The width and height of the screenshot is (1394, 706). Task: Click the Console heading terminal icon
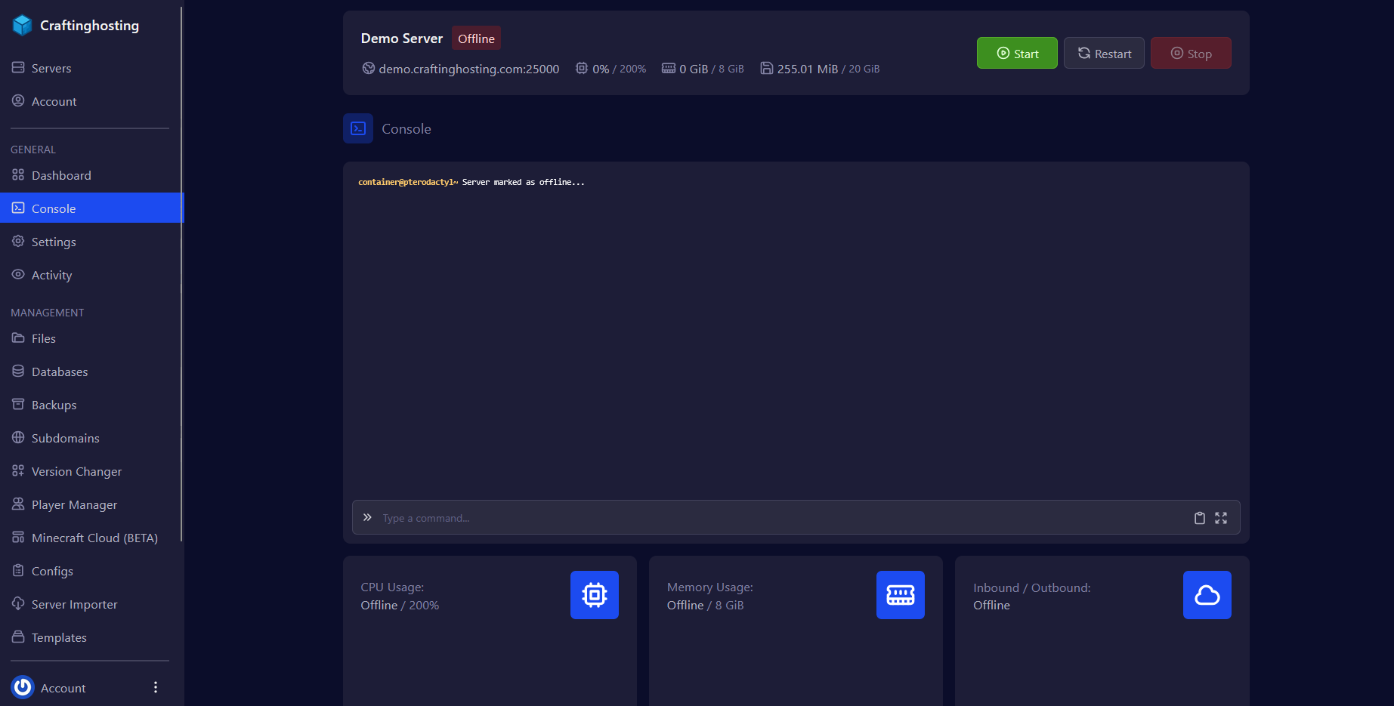pyautogui.click(x=358, y=128)
